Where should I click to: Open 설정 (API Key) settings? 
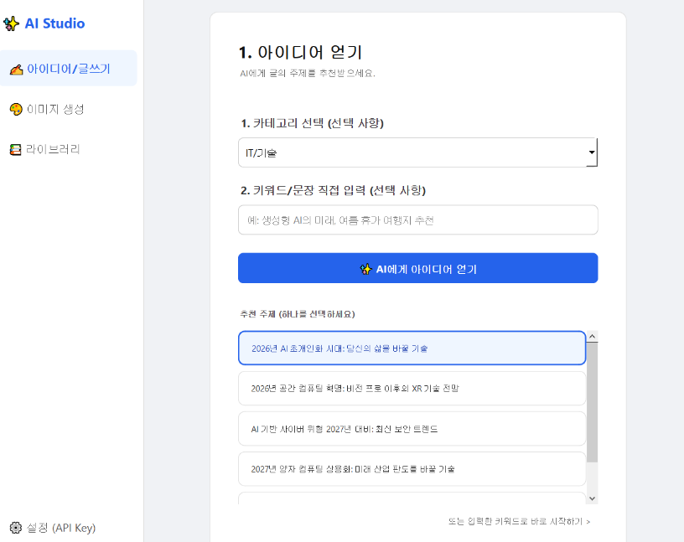point(60,528)
